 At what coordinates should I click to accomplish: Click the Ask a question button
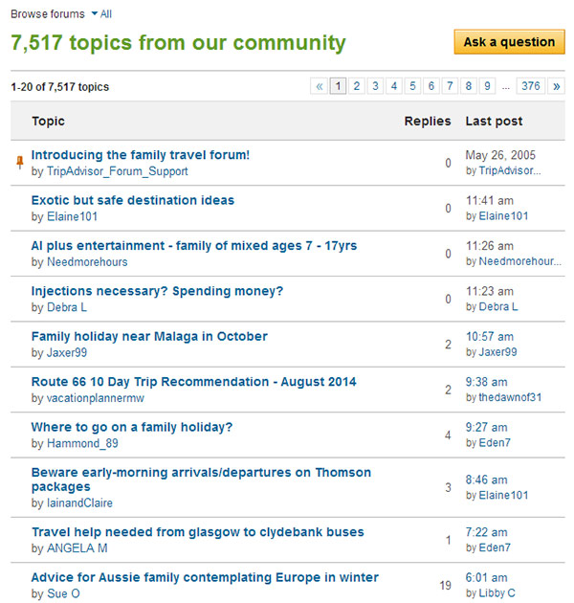(509, 42)
